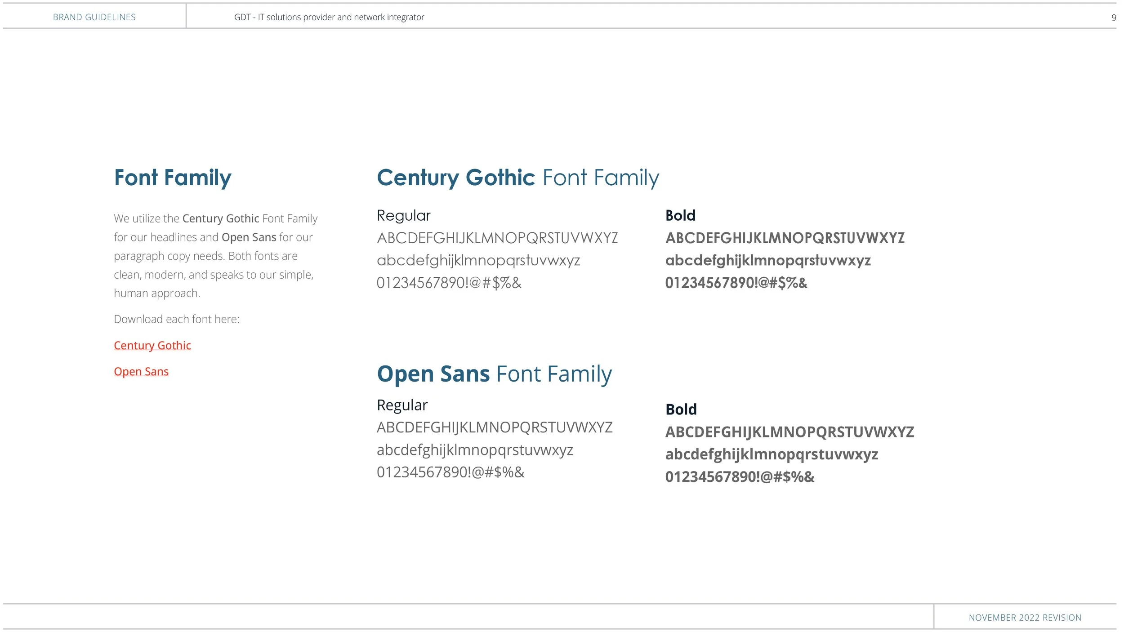
Task: Click Century Gothic regular lowercase alphabet line
Action: click(x=478, y=261)
